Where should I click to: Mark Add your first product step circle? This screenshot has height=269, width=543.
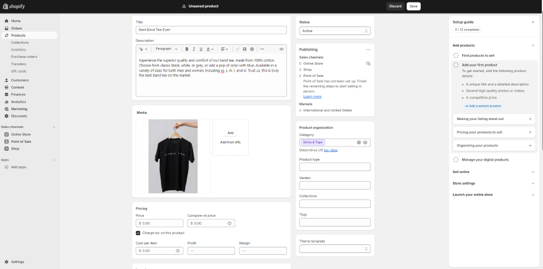click(456, 65)
